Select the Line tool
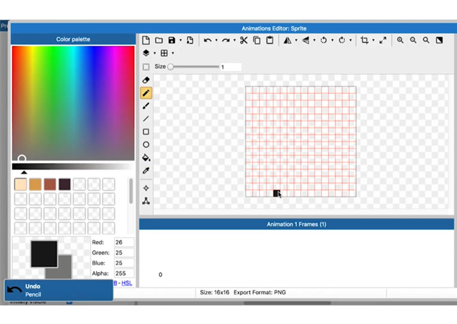Viewport: 457px width, 324px height. (146, 119)
